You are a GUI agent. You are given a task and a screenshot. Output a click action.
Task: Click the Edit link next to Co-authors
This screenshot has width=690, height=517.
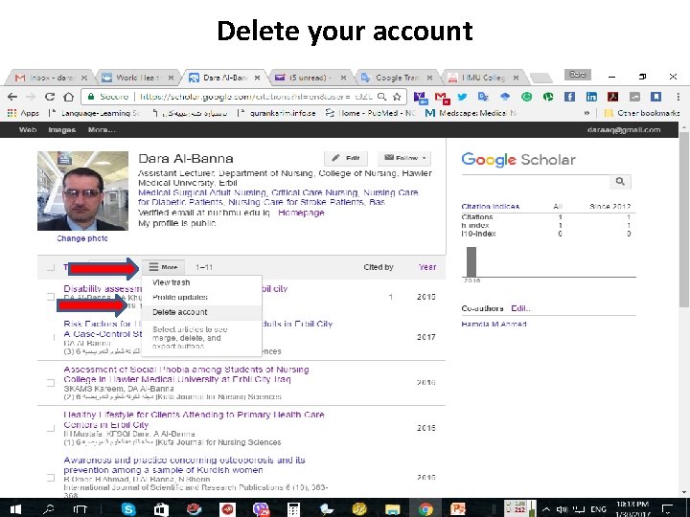521,308
